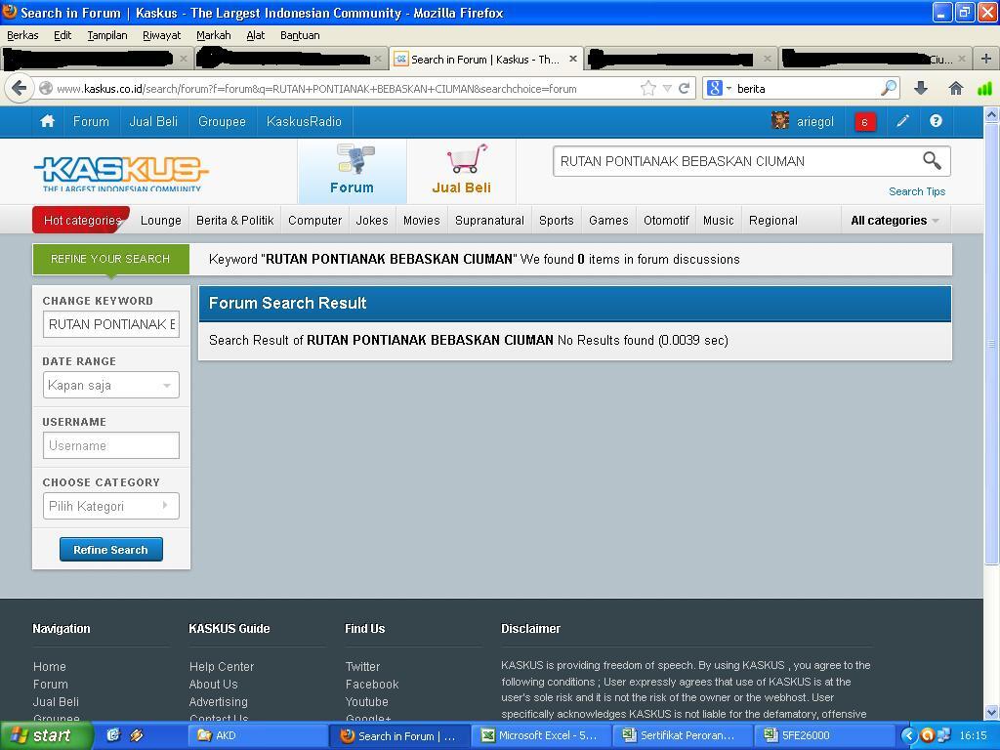Open the Search Tips link
Viewport: 1000px width, 750px height.
pos(916,191)
